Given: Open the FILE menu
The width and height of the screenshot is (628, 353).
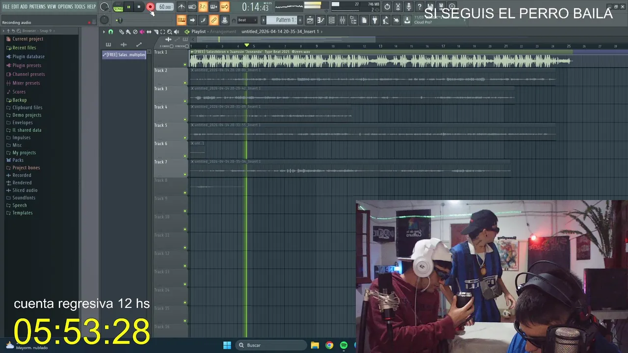Looking at the screenshot, I should coord(6,6).
